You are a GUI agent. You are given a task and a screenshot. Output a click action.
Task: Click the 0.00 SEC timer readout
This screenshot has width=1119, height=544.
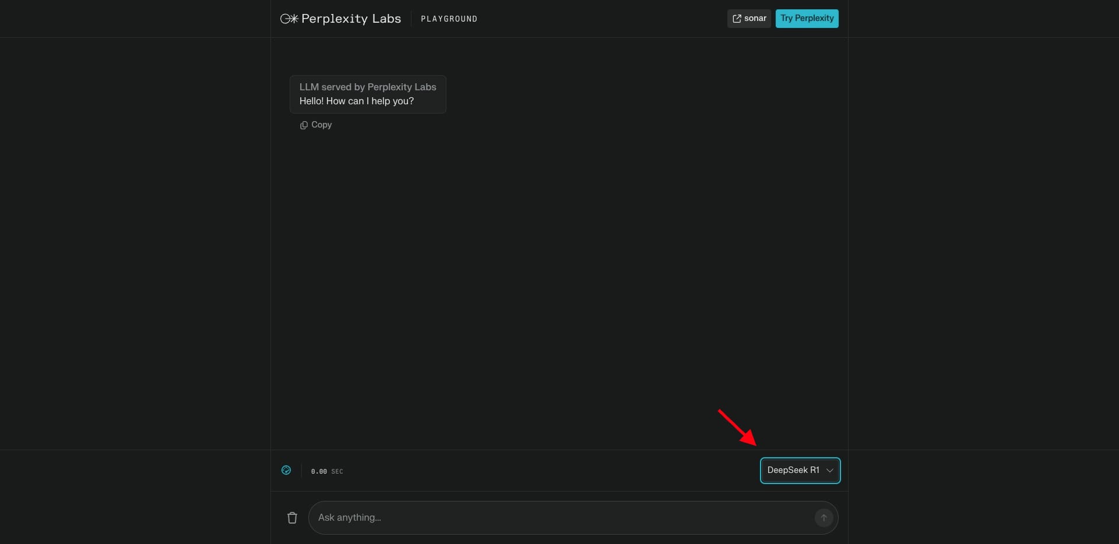click(x=326, y=471)
